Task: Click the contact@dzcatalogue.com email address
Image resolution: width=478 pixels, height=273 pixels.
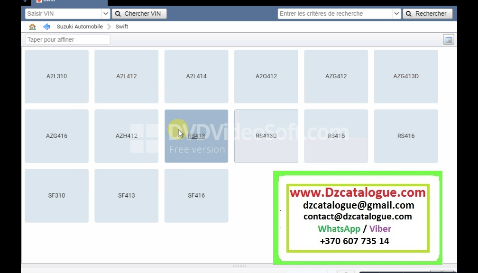Action: (x=358, y=216)
